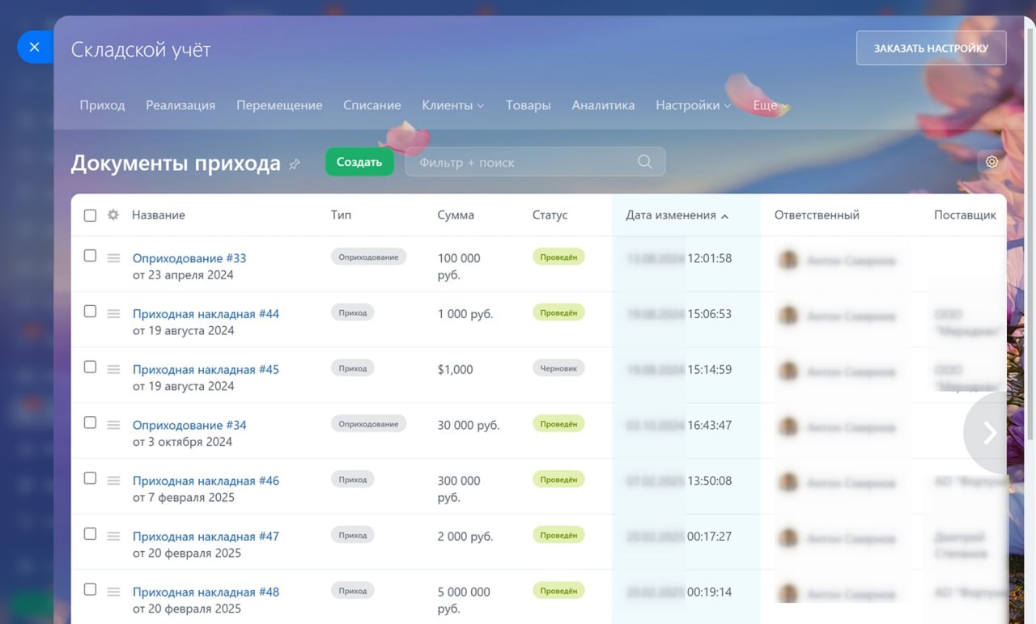
Task: Open document Приходная накладная #47
Action: 206,536
